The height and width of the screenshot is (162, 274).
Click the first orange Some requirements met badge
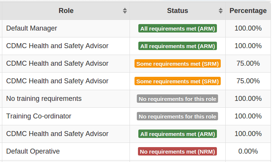pos(177,64)
